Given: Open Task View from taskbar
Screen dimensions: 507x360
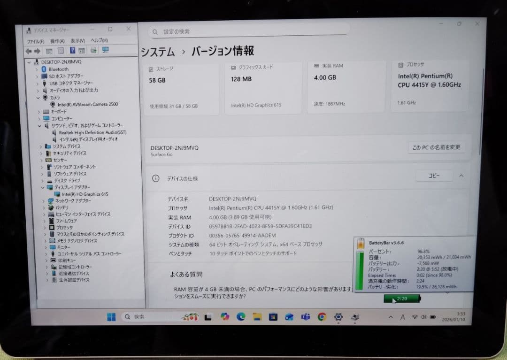Looking at the screenshot, I should (x=208, y=317).
